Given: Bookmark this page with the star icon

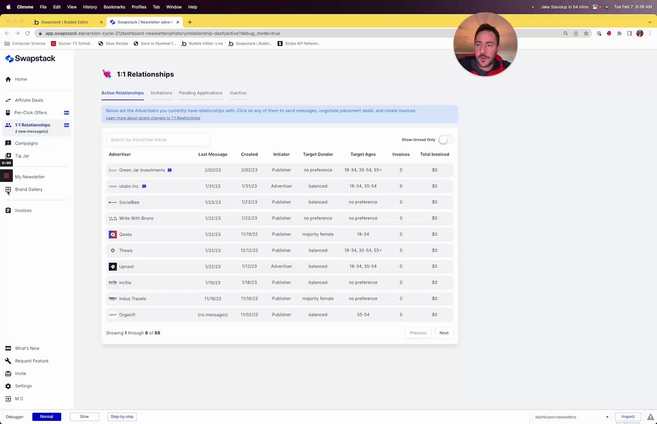Looking at the screenshot, I should (586, 33).
